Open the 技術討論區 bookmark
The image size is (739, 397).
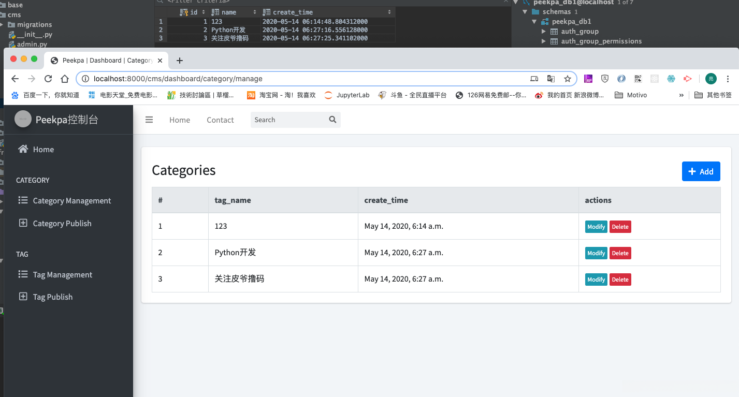(200, 95)
